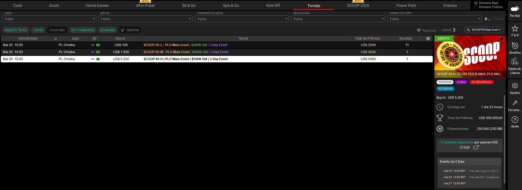The height and width of the screenshot is (190, 522).
Task: Click trophy icon beside Total de Prêmios
Action: click(x=440, y=118)
